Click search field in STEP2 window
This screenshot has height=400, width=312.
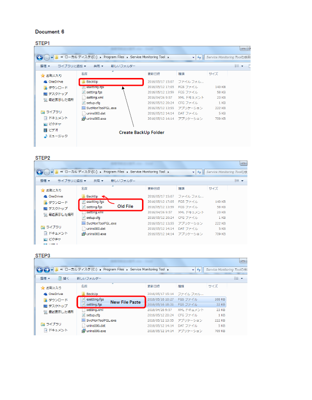coord(226,172)
